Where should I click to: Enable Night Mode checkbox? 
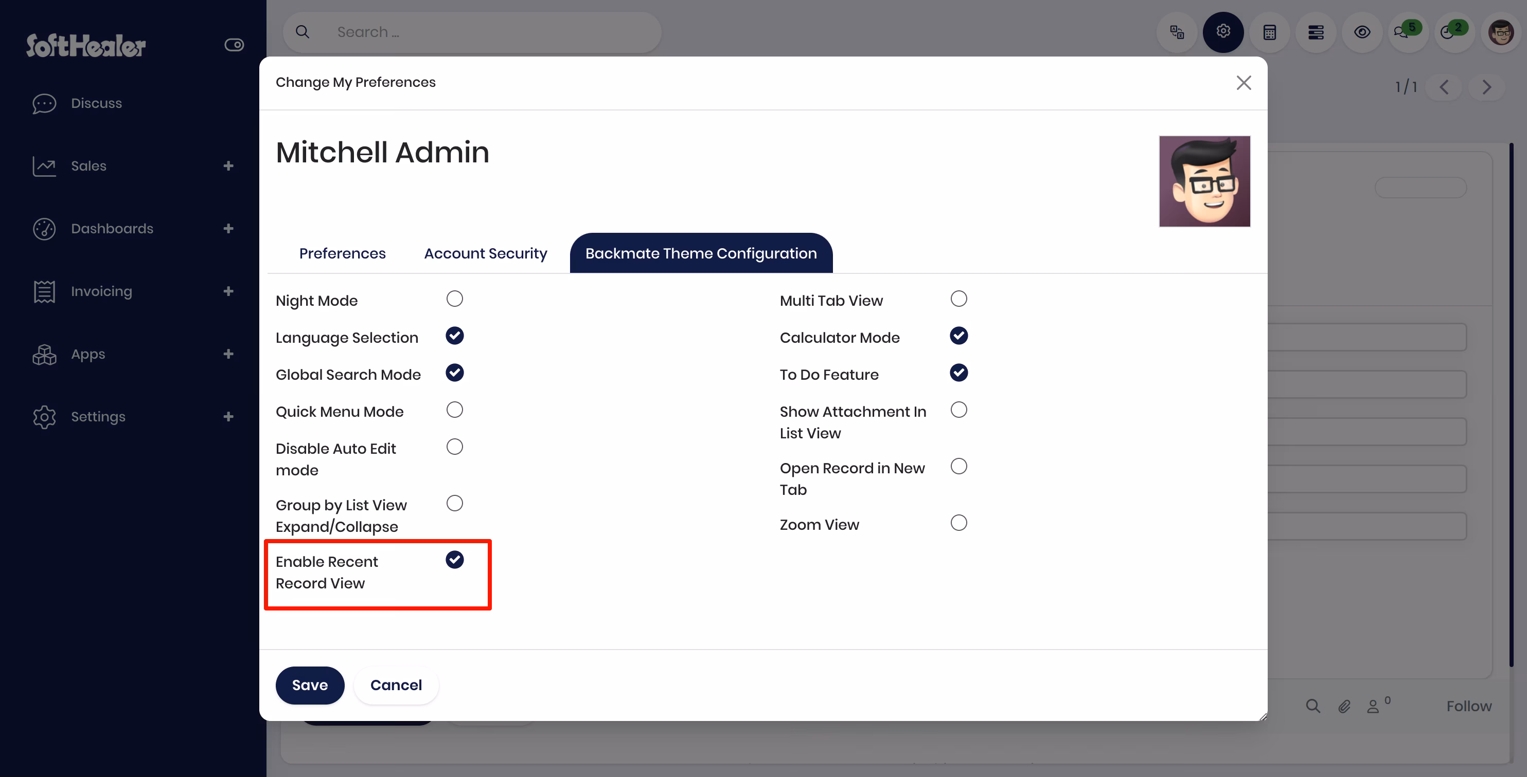(x=455, y=299)
